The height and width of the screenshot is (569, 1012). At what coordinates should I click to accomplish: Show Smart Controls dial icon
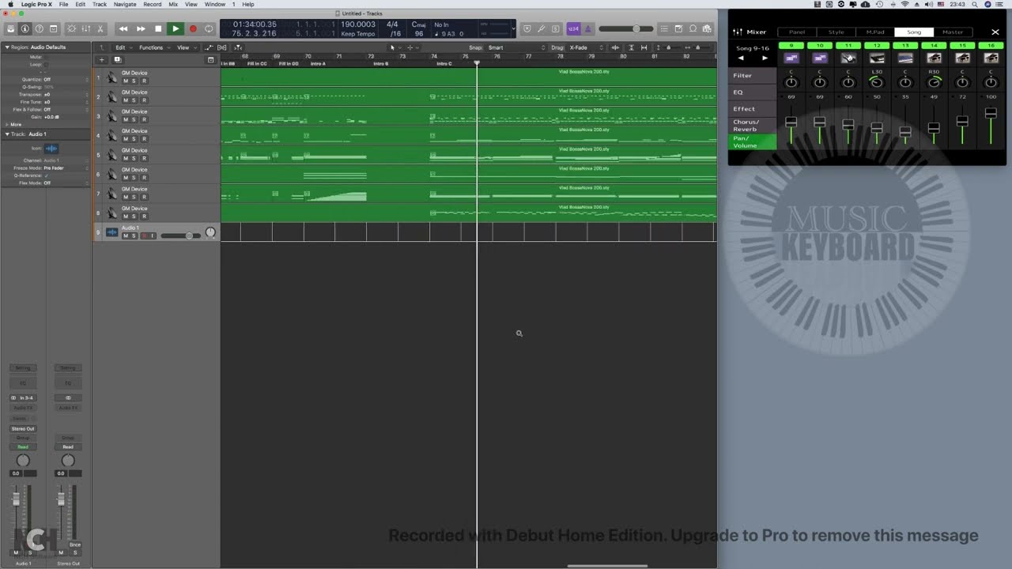click(71, 29)
